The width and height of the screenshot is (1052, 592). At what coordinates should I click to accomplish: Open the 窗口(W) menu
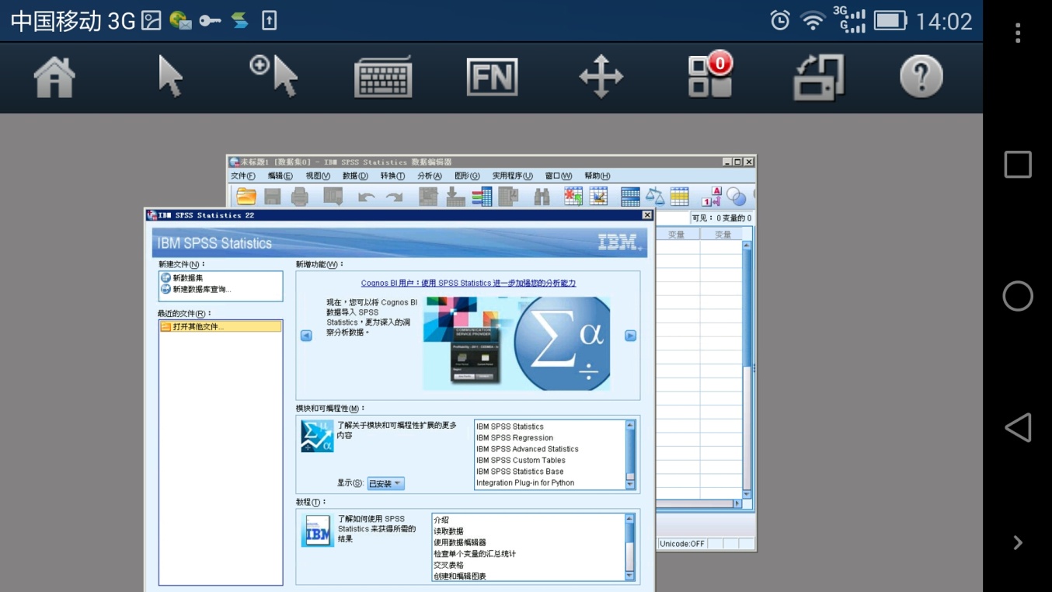pyautogui.click(x=558, y=176)
